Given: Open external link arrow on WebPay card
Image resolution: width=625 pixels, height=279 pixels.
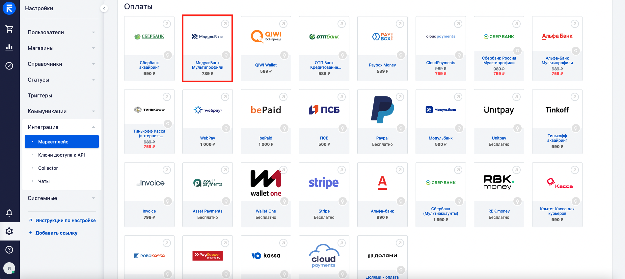Looking at the screenshot, I should [225, 97].
